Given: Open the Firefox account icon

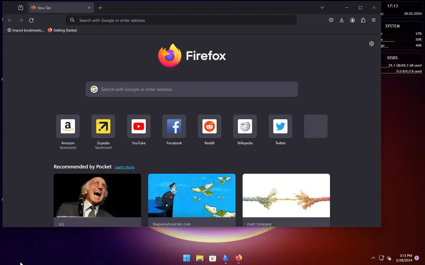Looking at the screenshot, I should (352, 20).
